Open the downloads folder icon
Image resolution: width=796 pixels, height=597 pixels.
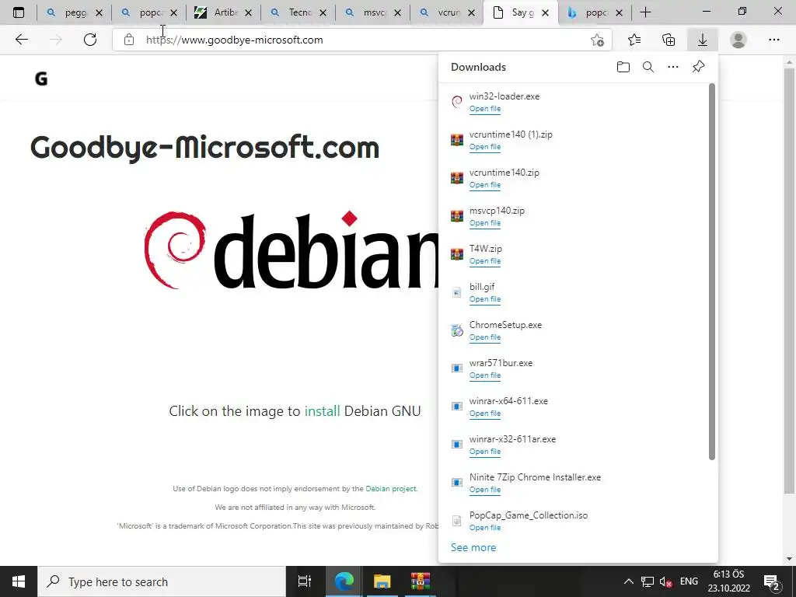pyautogui.click(x=623, y=67)
